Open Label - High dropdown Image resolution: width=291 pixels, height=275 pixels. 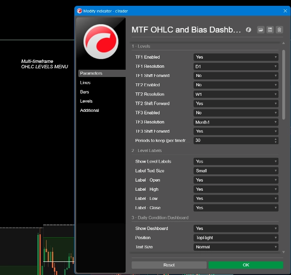236,189
